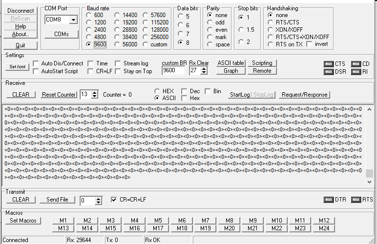Increment the Reset Counter value spinner
377x244 pixels.
[95, 92]
